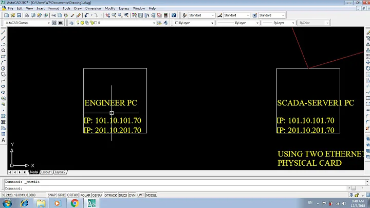Toggle DYN dynamic input
The height and width of the screenshot is (208, 370).
click(x=132, y=195)
